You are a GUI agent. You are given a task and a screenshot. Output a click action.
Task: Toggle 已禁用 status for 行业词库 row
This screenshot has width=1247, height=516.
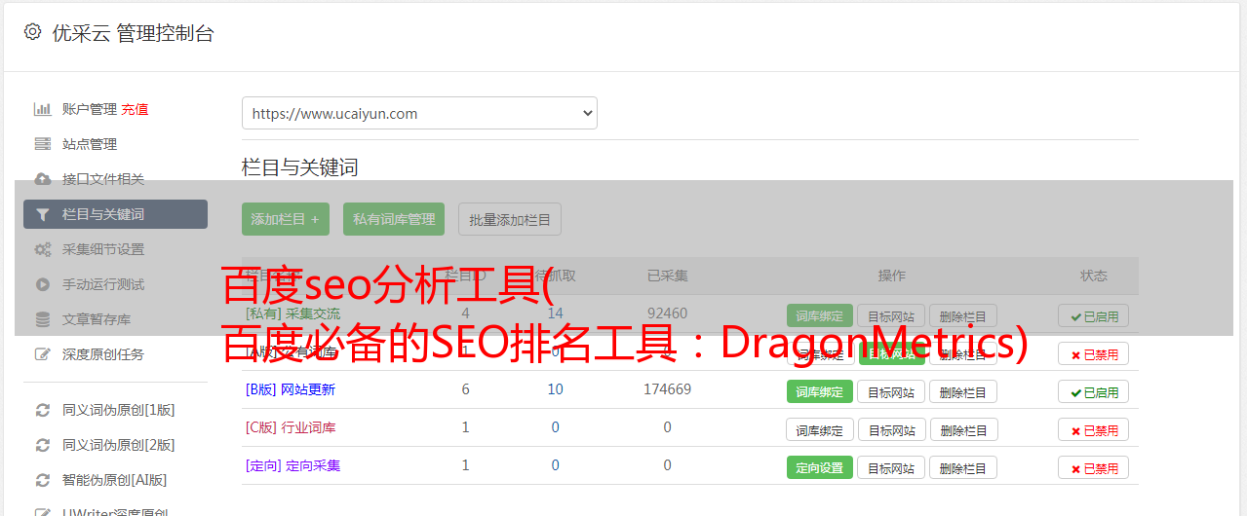point(1094,430)
